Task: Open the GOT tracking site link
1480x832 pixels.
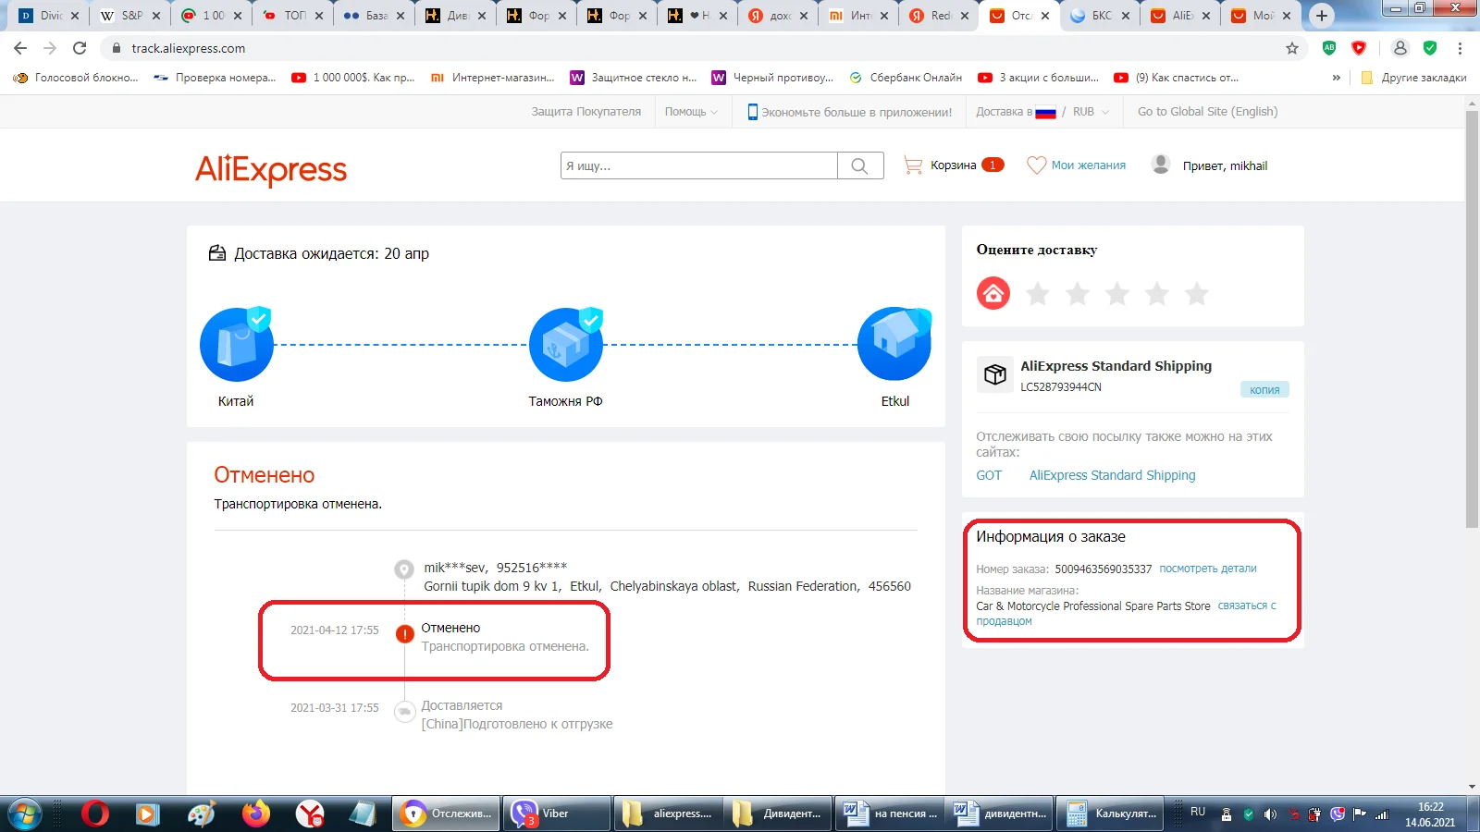Action: [x=989, y=475]
